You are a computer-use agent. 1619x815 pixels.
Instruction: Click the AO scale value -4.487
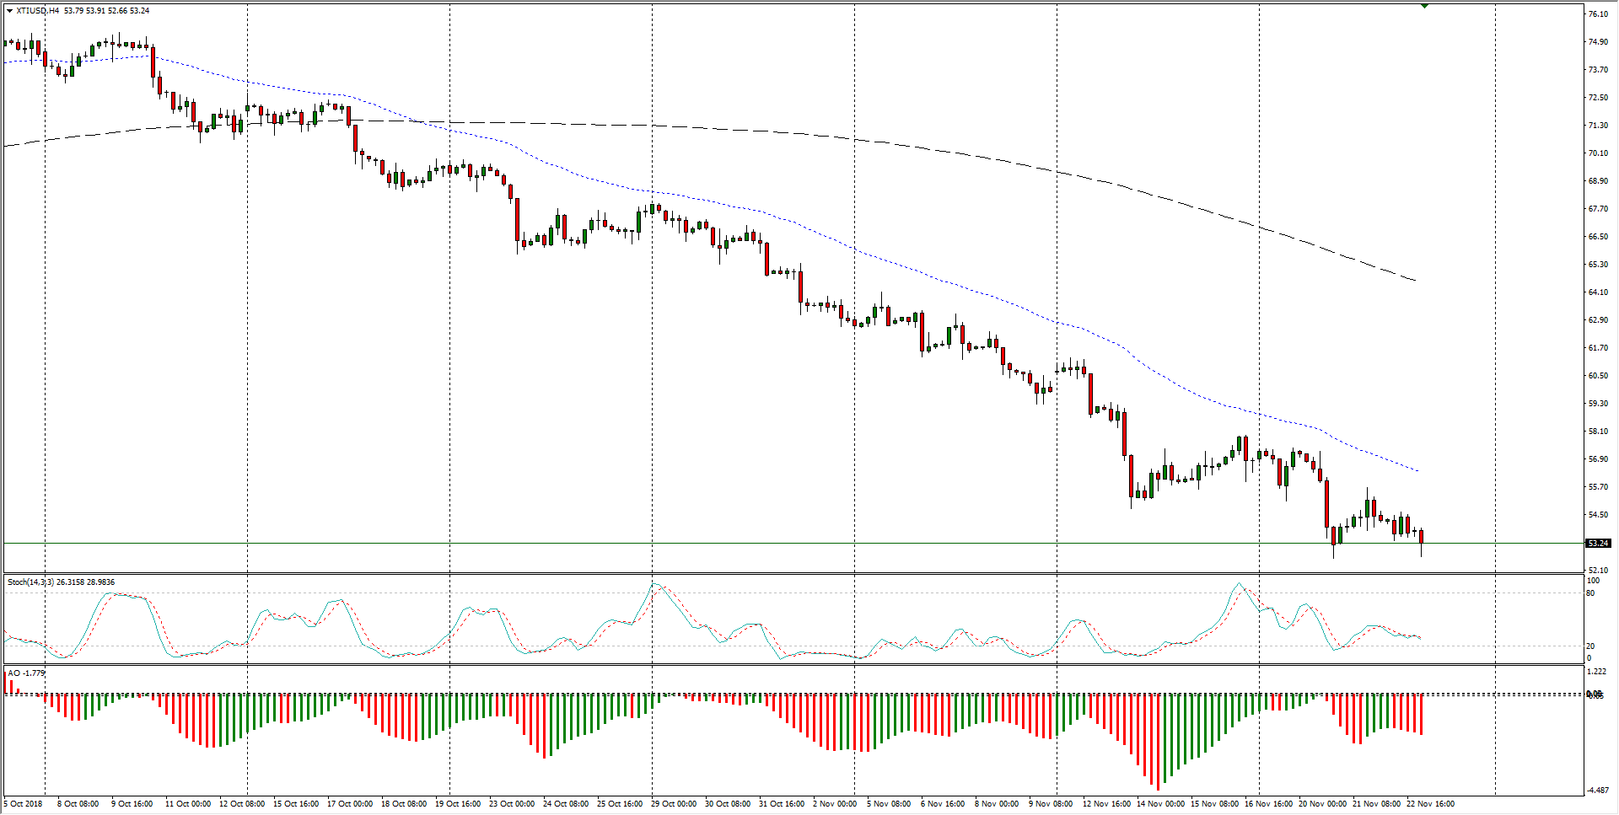(x=1596, y=791)
